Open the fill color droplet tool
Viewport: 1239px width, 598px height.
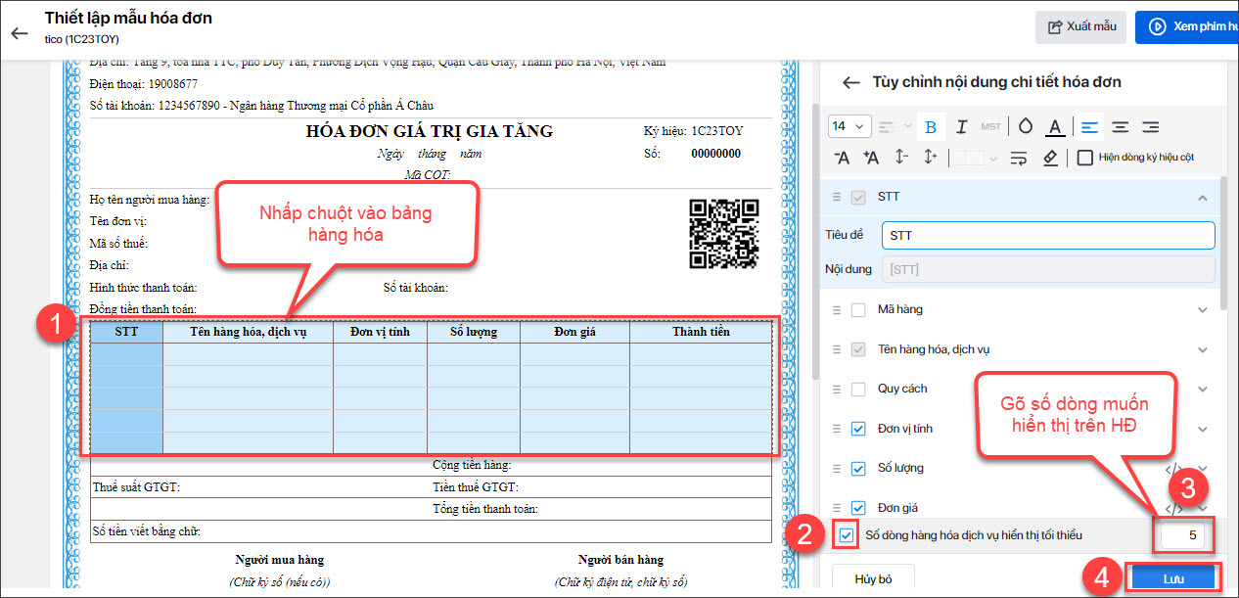click(x=1025, y=127)
